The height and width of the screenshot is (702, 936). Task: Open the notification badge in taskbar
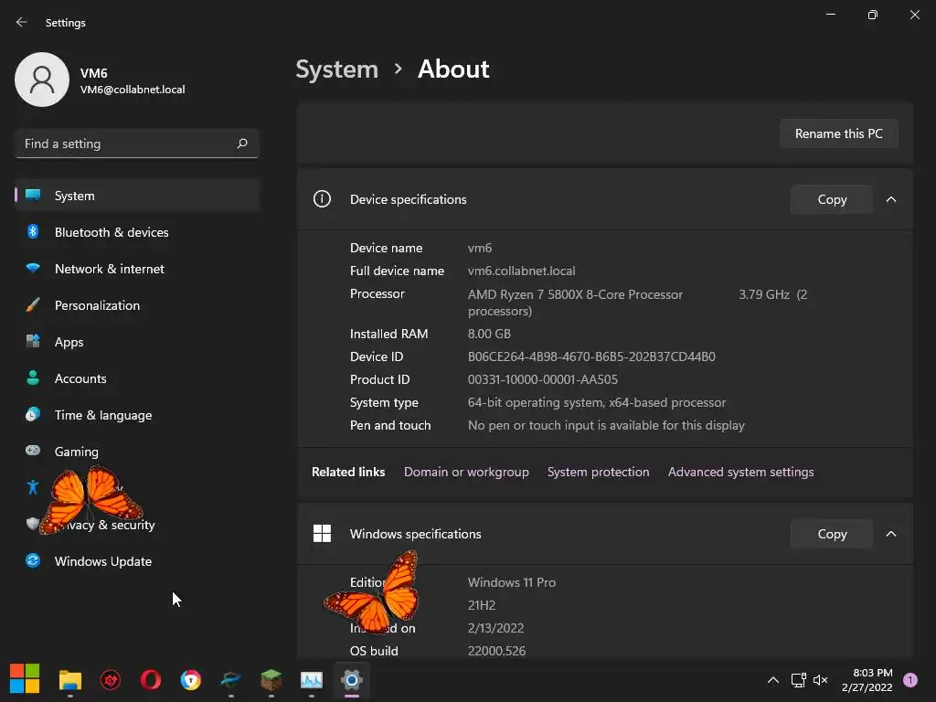[x=910, y=680]
